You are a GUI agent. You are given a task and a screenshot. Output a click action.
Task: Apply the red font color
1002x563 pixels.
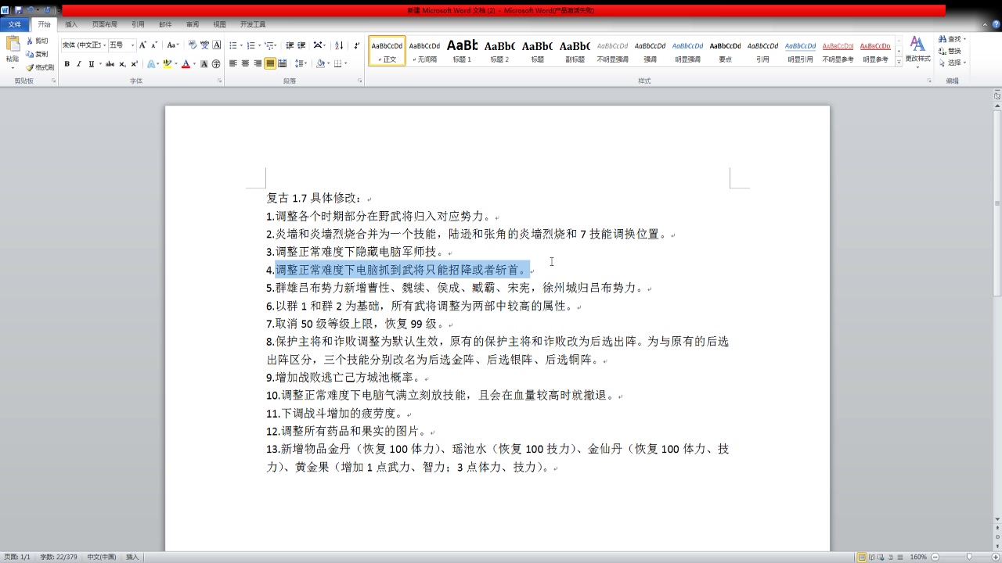tap(186, 64)
